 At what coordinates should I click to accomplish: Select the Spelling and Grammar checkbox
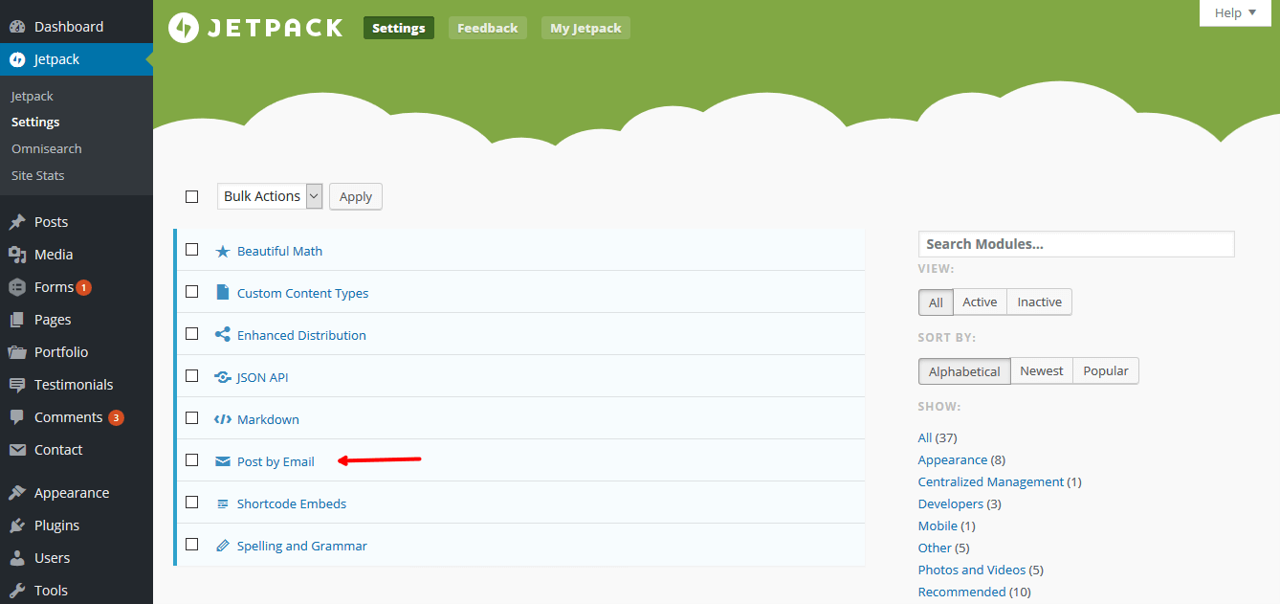click(192, 545)
